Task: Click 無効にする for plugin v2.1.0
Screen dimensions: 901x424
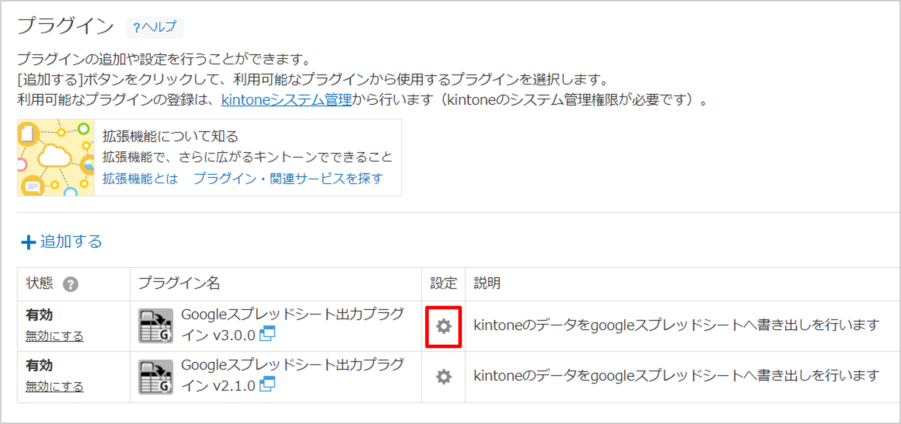Action: 54,386
